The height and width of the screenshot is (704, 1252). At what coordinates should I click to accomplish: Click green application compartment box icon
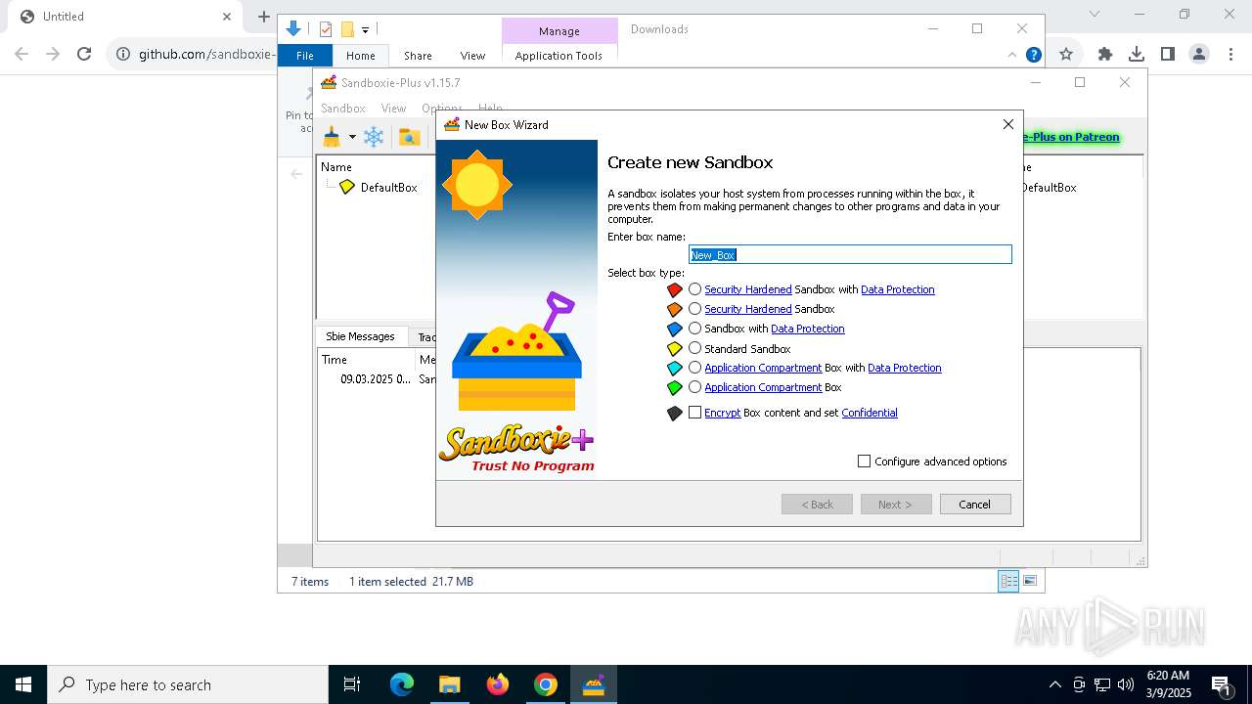pos(674,387)
